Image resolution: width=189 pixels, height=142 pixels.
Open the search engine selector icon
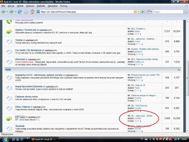[149, 12]
